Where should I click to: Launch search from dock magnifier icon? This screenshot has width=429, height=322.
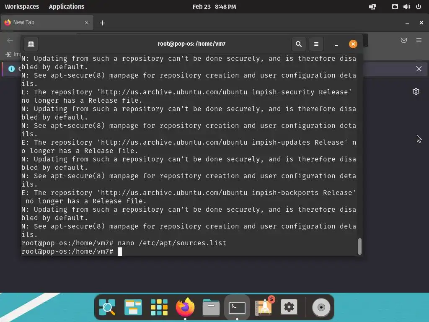point(107,307)
